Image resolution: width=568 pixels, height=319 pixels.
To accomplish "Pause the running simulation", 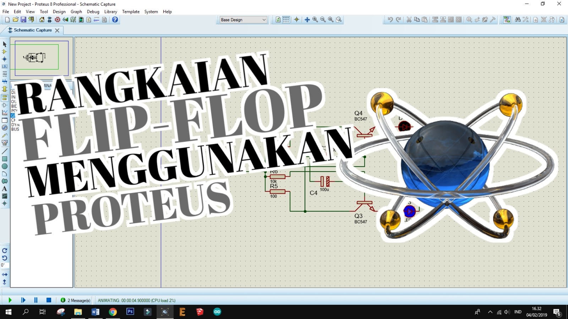I will [36, 300].
